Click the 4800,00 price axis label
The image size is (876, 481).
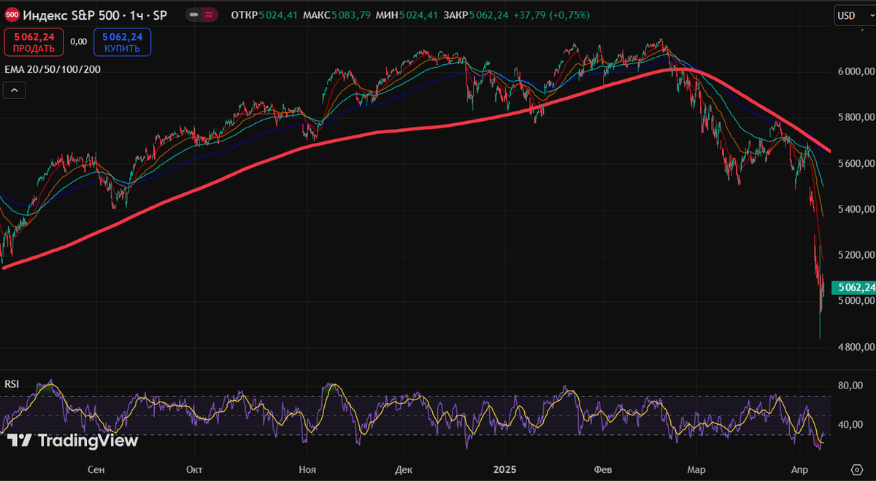click(855, 347)
